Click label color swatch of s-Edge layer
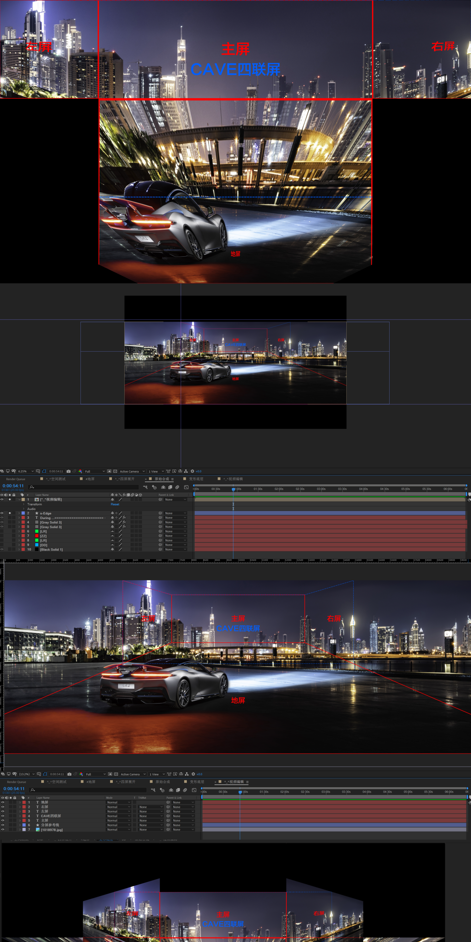471x942 pixels. pos(23,513)
